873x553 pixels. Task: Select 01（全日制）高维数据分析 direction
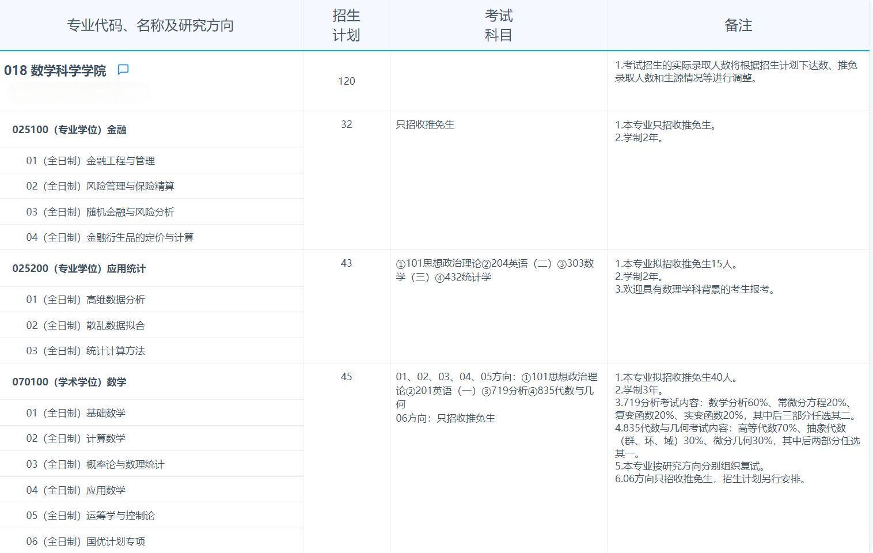tap(91, 300)
